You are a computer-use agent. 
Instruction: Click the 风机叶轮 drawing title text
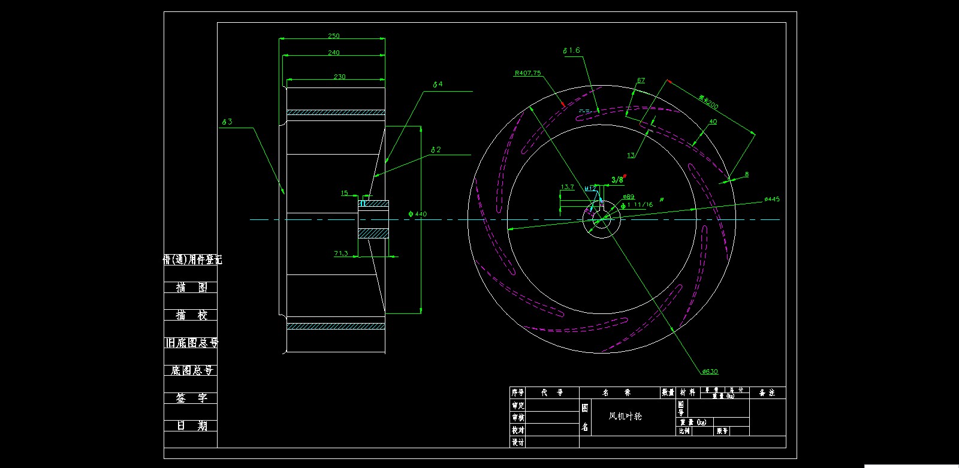(x=625, y=416)
